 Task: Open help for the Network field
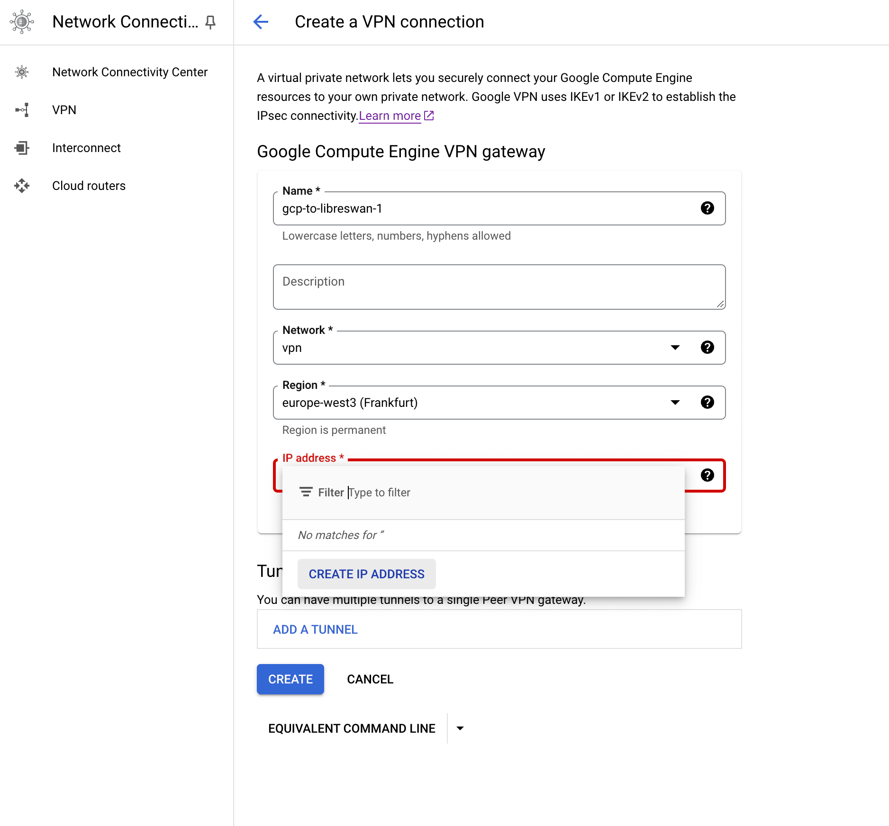coord(707,347)
